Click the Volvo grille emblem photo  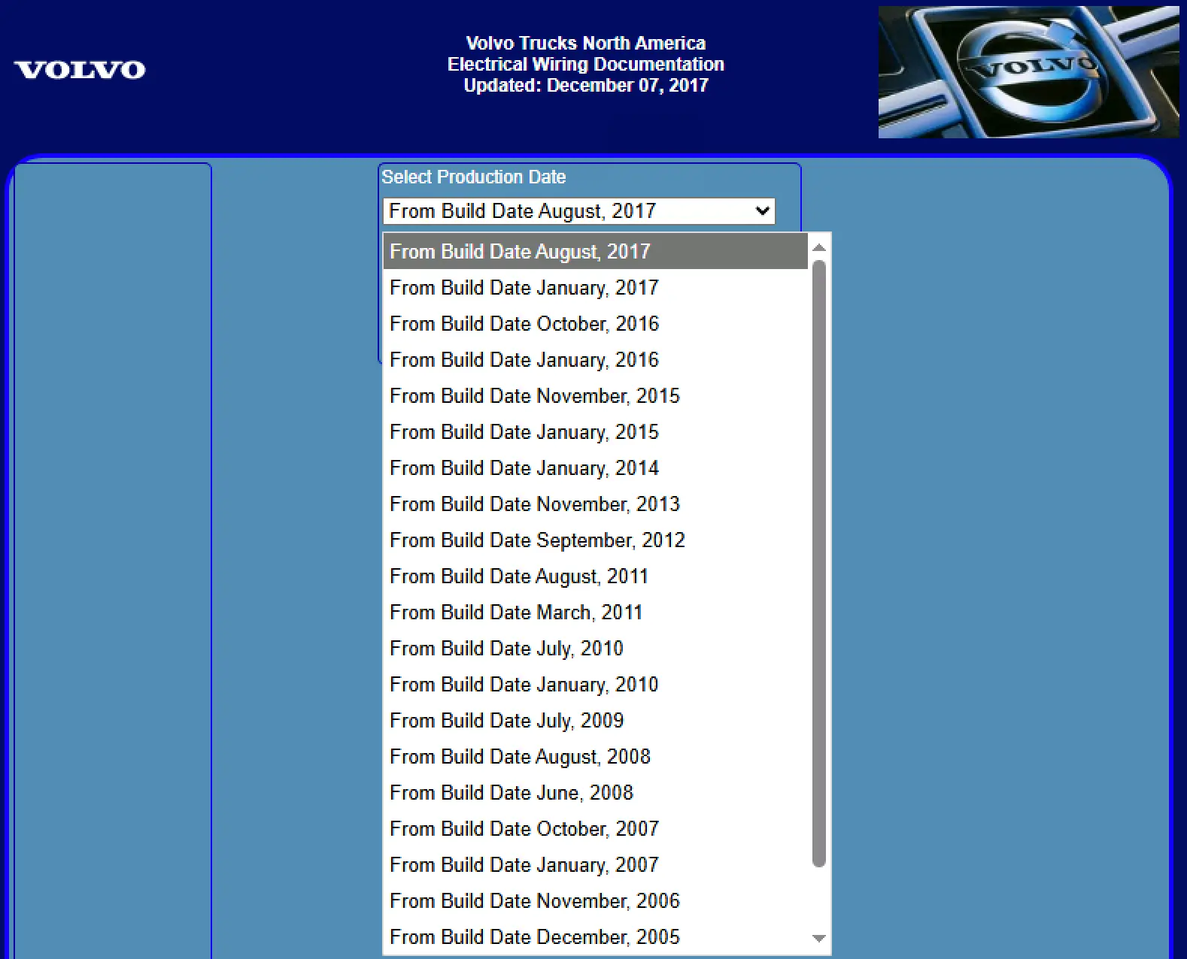tap(1028, 72)
